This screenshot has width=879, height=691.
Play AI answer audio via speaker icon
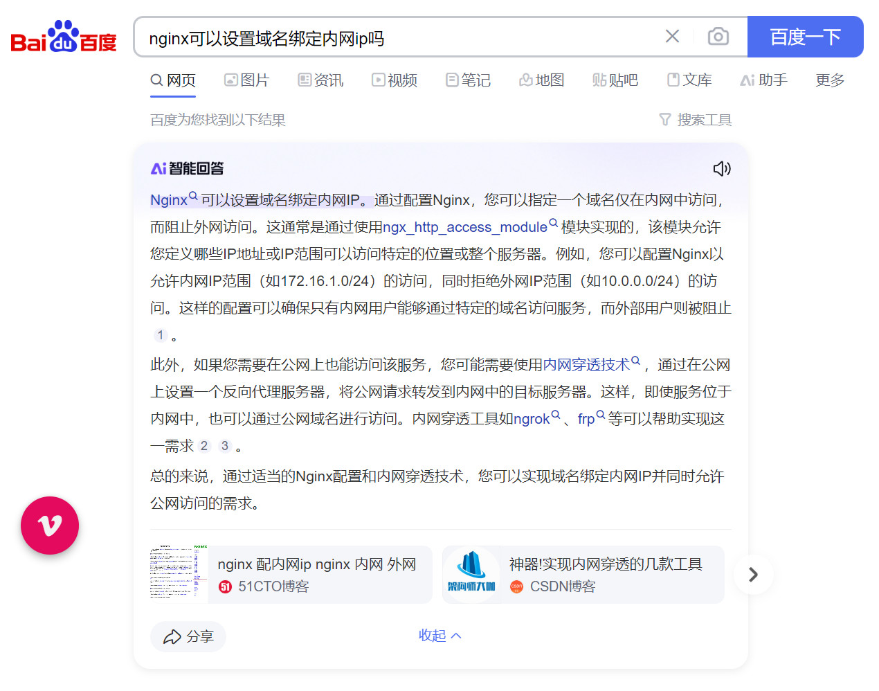click(x=721, y=168)
